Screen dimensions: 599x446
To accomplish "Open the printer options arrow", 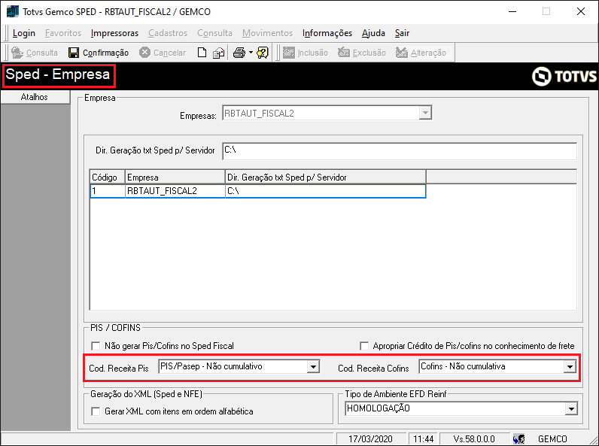I will pos(251,53).
